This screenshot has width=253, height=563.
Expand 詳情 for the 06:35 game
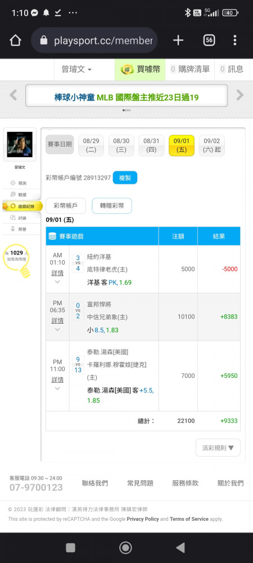[x=57, y=321]
